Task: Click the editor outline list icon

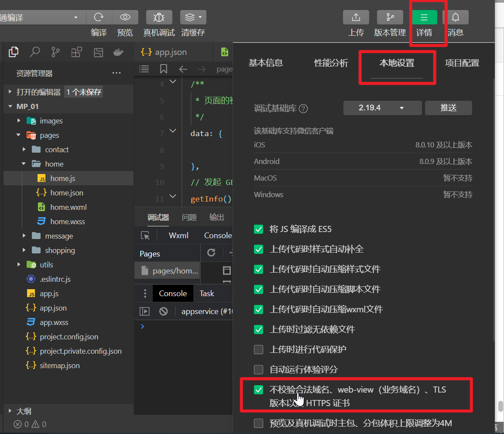Action: point(144,69)
